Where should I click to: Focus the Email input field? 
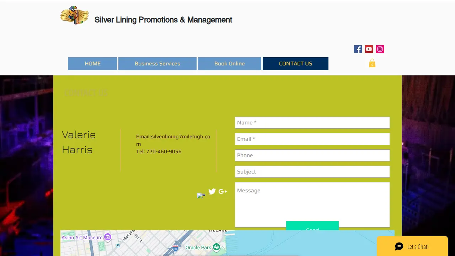(x=312, y=139)
